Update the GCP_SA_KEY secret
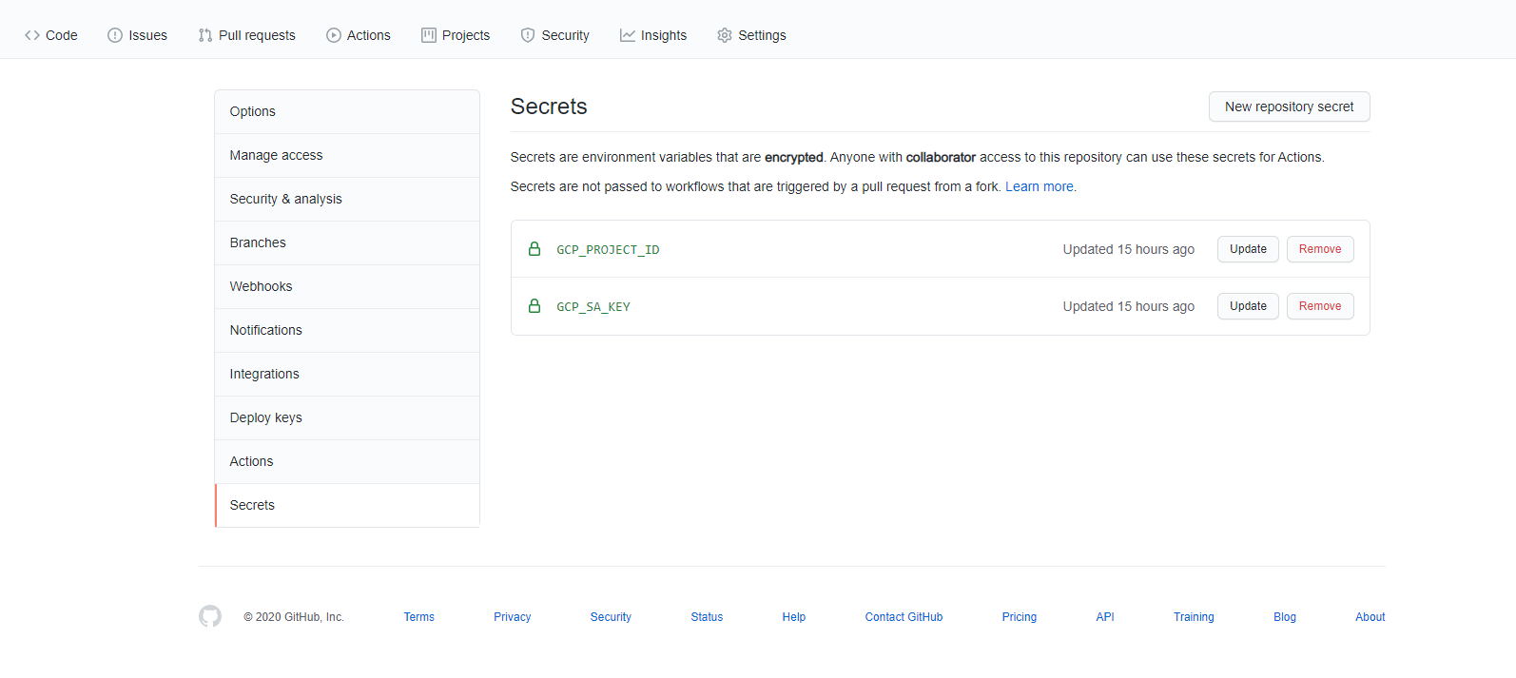This screenshot has height=678, width=1516. coord(1248,306)
